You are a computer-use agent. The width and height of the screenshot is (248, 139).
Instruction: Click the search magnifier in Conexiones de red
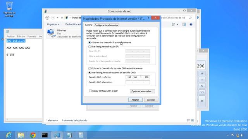190,18
